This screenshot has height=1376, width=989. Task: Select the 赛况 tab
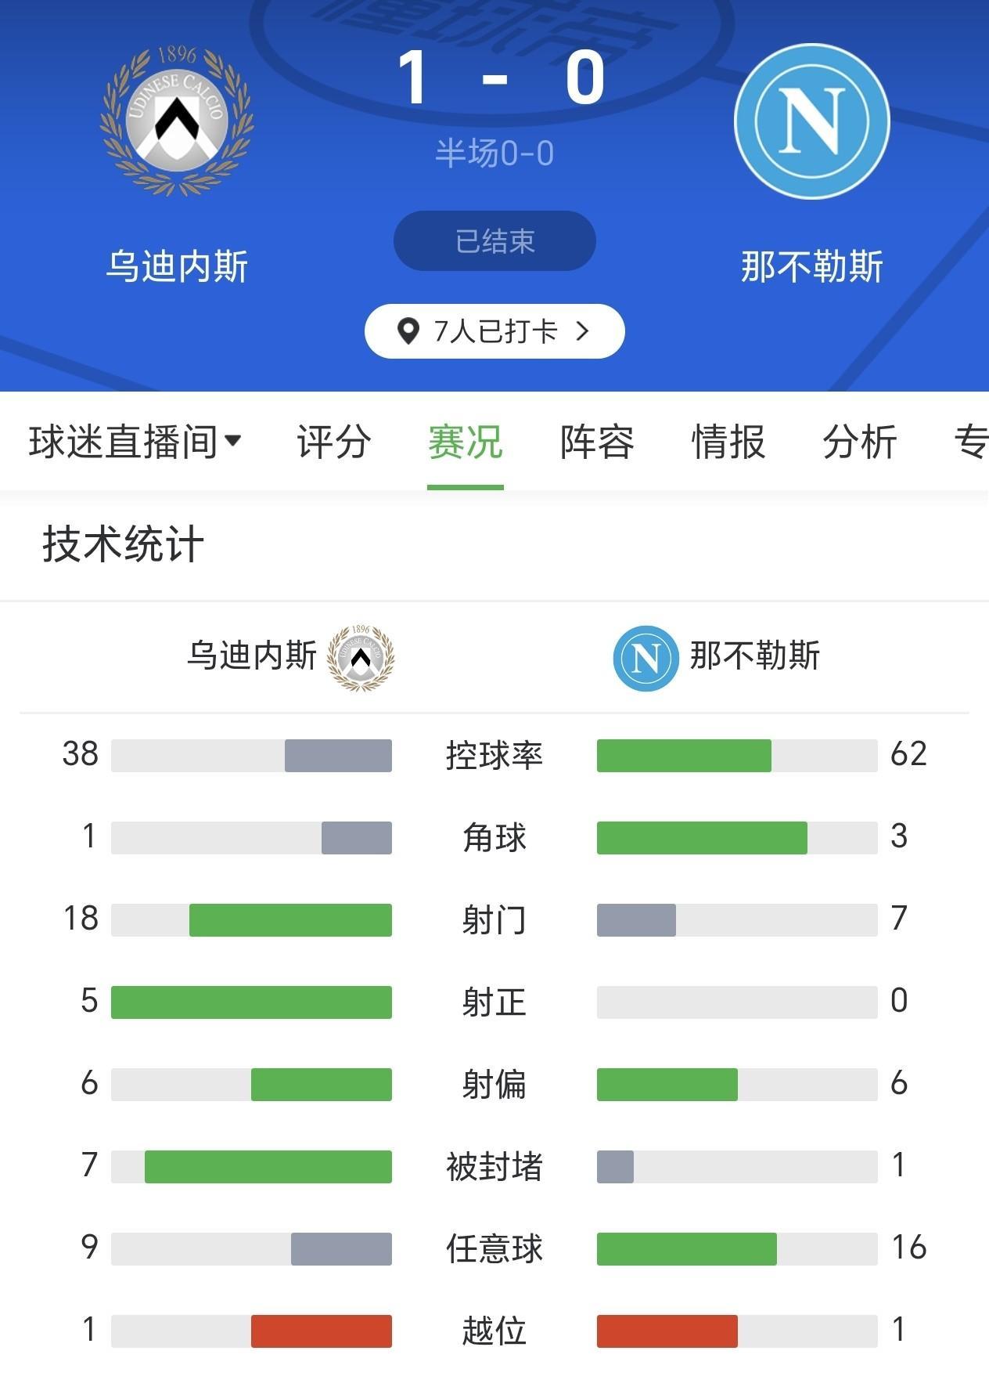tap(466, 442)
